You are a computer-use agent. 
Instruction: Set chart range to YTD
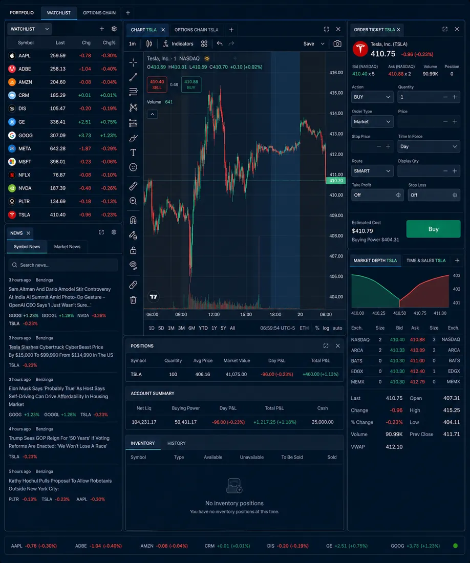(x=203, y=328)
